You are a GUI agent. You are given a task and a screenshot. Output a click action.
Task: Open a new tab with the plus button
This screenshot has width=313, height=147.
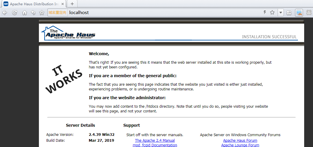pyautogui.click(x=72, y=4)
